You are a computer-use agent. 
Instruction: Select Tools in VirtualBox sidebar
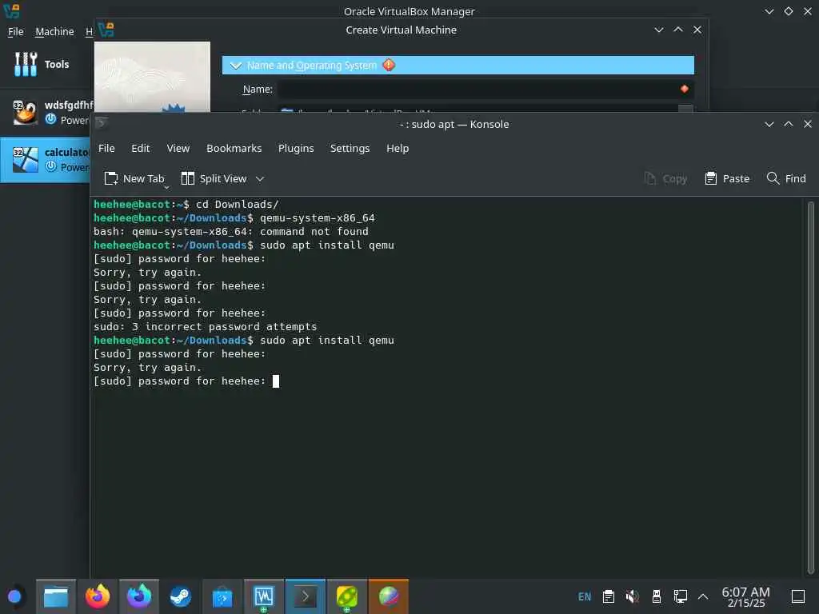tap(46, 64)
